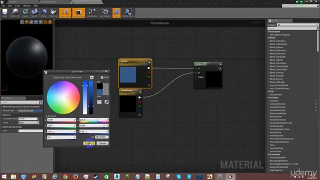Collapse the Lerp node with its arrow
The height and width of the screenshot is (180, 320).
[x=220, y=64]
